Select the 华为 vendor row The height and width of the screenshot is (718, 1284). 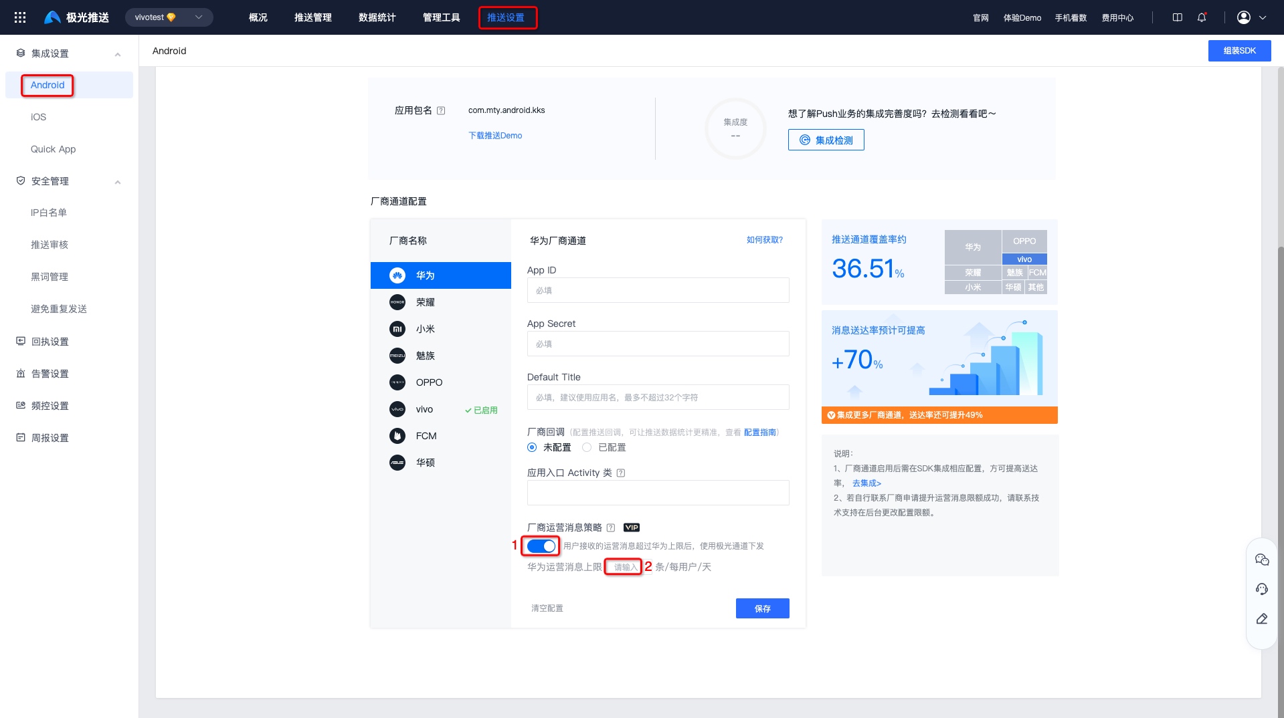pos(441,275)
